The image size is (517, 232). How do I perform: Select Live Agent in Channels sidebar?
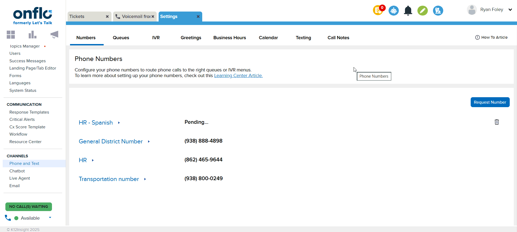click(20, 178)
